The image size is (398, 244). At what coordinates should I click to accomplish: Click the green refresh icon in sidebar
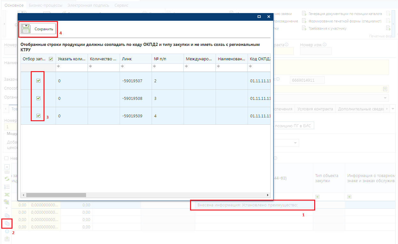7,179
